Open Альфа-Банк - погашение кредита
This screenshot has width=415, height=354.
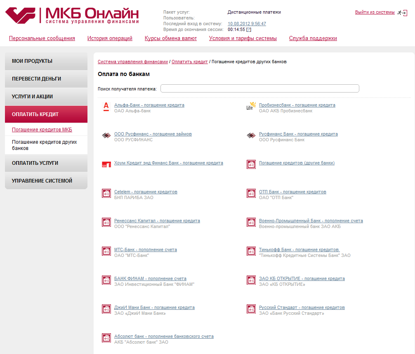point(149,105)
